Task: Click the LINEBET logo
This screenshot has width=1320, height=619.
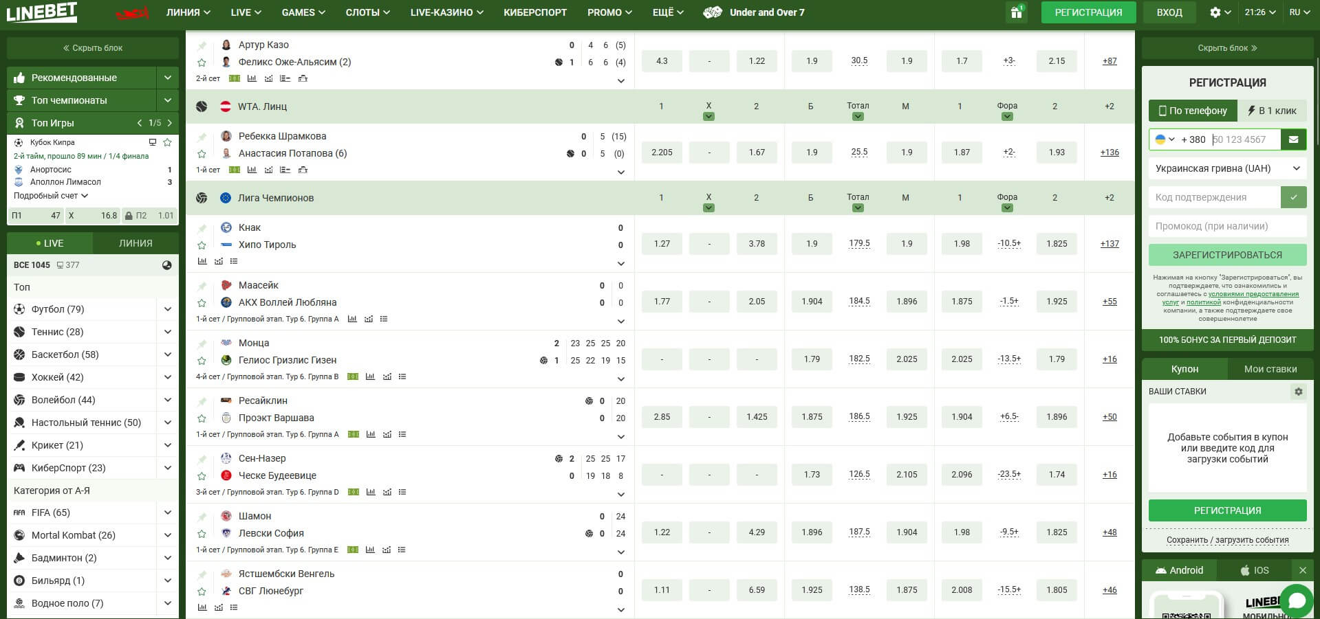Action: coord(42,12)
